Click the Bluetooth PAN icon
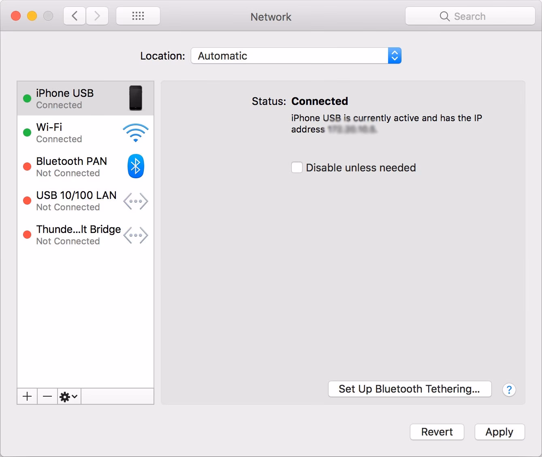This screenshot has height=457, width=542. 135,166
